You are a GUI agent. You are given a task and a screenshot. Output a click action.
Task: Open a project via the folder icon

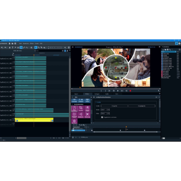pyautogui.click(x=12, y=43)
